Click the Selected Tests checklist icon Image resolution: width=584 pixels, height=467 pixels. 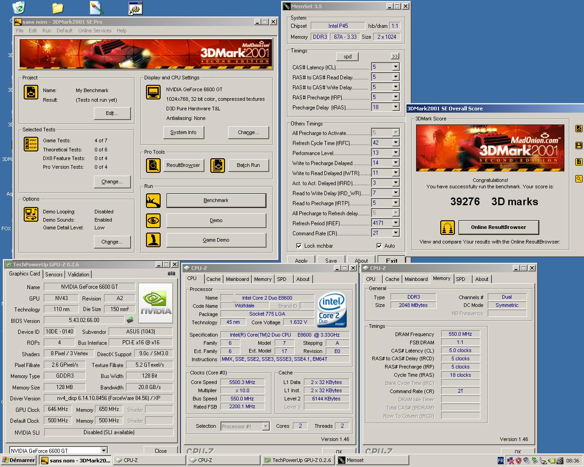(x=31, y=144)
